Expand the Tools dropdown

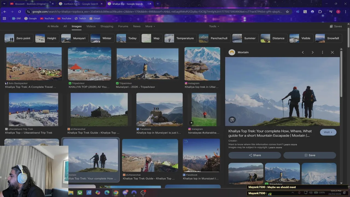[214, 26]
